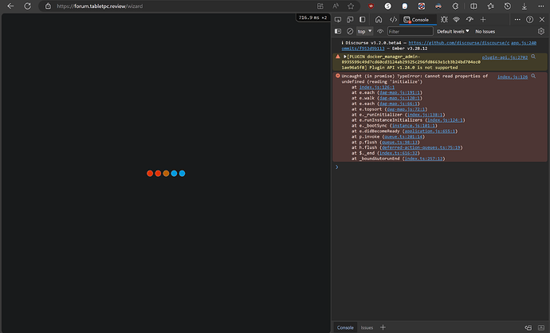Activate Read Aloud in the address bar
Screen dimensions: 550x333
point(336,6)
